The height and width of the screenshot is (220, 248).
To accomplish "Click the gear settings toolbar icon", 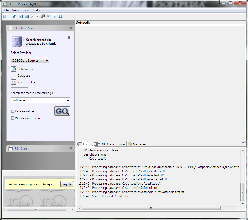I will click(49, 16).
